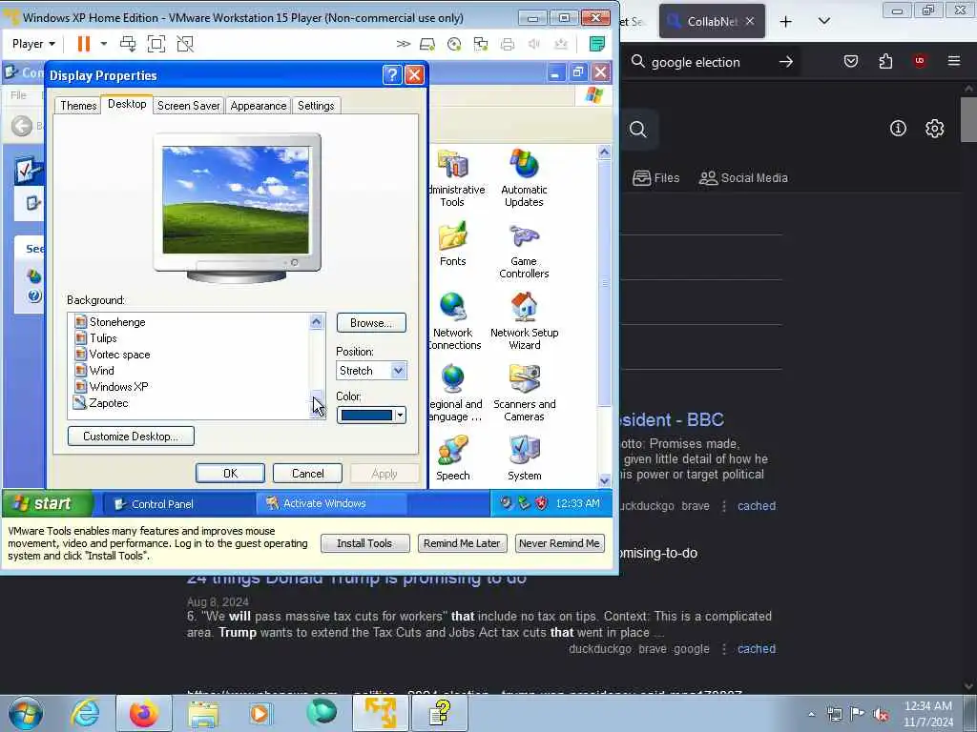Screen dimensions: 977x732
Task: Open the VMware power options dropdown arrow
Action: (x=104, y=44)
